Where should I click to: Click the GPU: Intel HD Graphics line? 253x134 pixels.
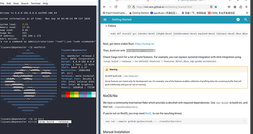(x=77, y=84)
